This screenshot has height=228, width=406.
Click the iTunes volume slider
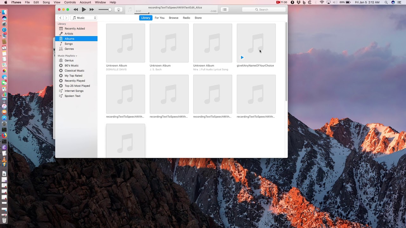105,9
